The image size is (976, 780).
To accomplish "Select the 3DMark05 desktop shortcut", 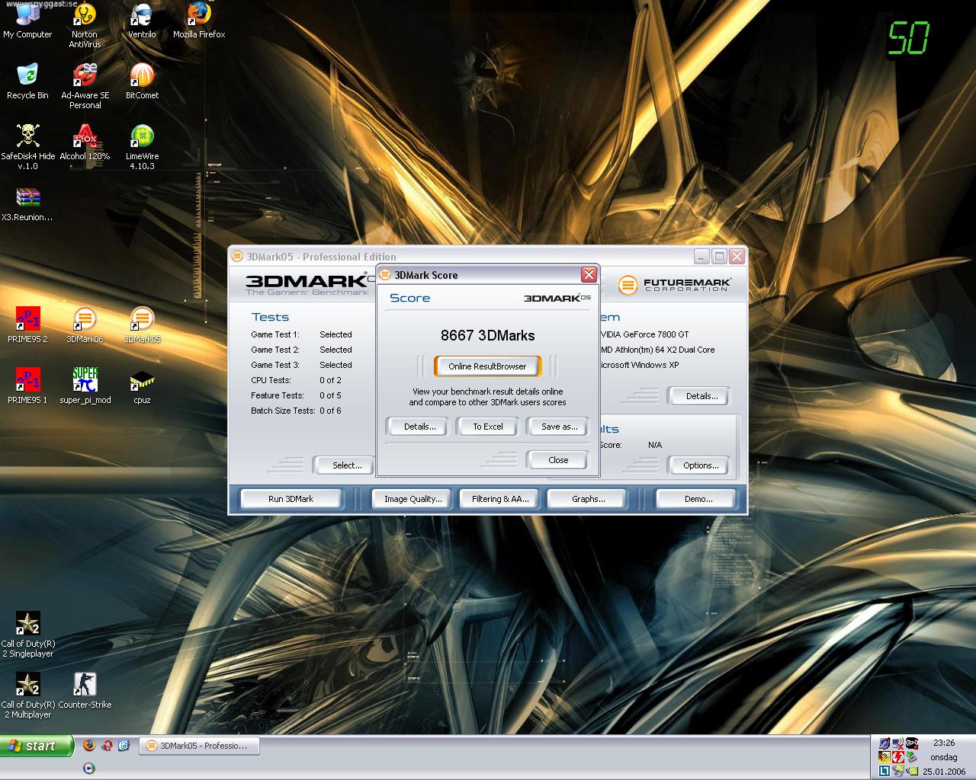I will click(142, 325).
